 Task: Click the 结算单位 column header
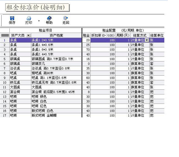tap(157, 35)
